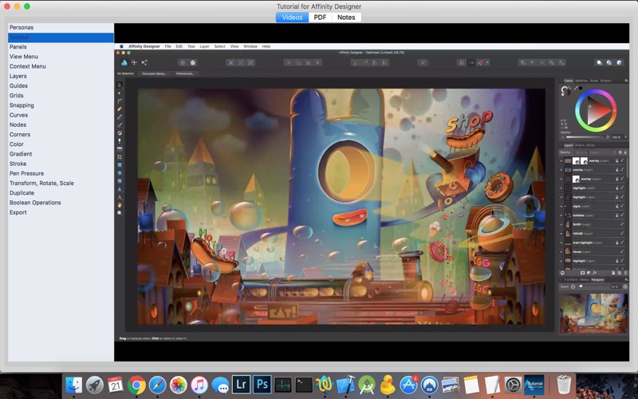Switch to the Draw Persona icon
The width and height of the screenshot is (638, 399).
pos(124,62)
